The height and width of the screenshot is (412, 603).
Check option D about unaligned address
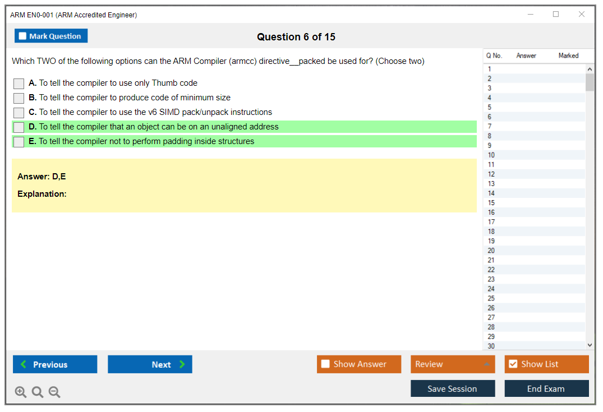19,127
